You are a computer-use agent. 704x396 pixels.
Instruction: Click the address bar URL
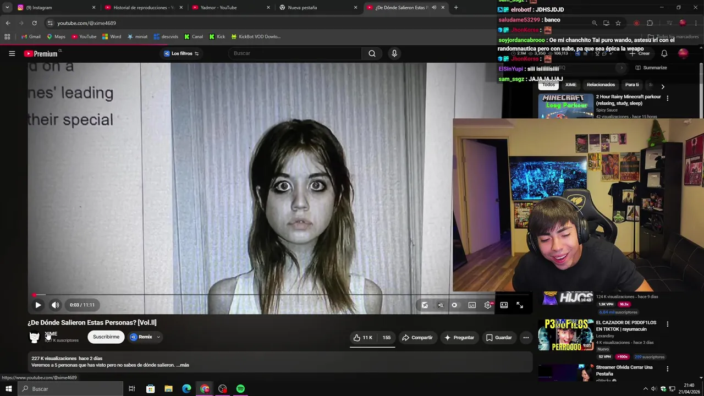pyautogui.click(x=86, y=23)
